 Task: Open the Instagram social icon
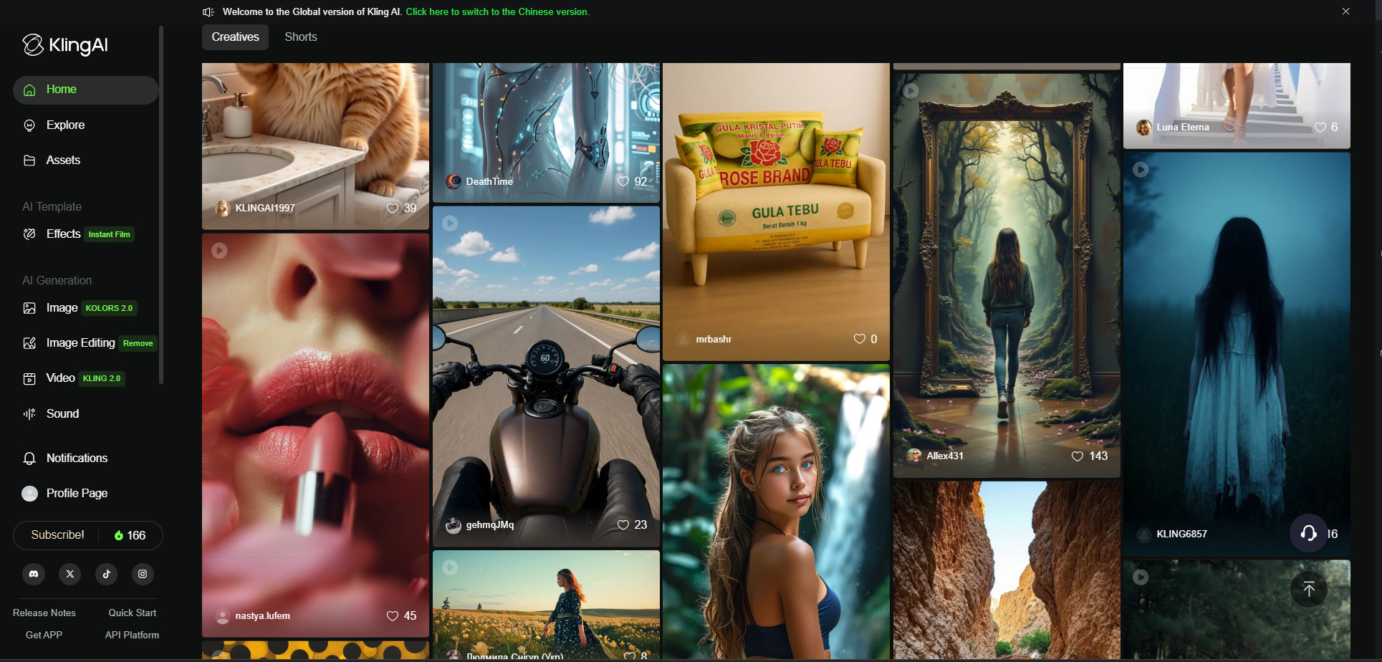coord(143,574)
